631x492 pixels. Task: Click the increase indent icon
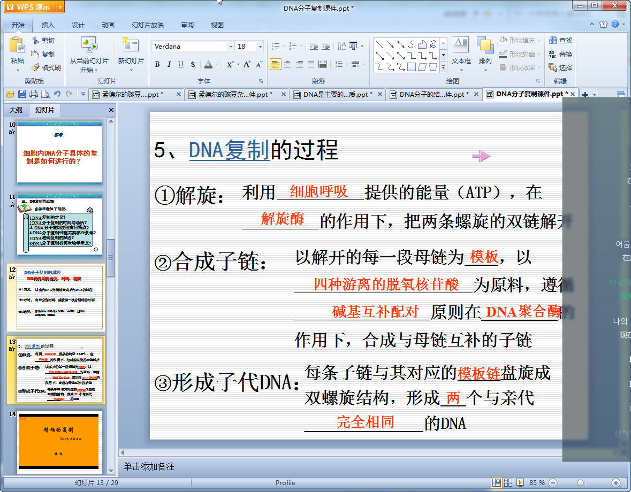325,46
